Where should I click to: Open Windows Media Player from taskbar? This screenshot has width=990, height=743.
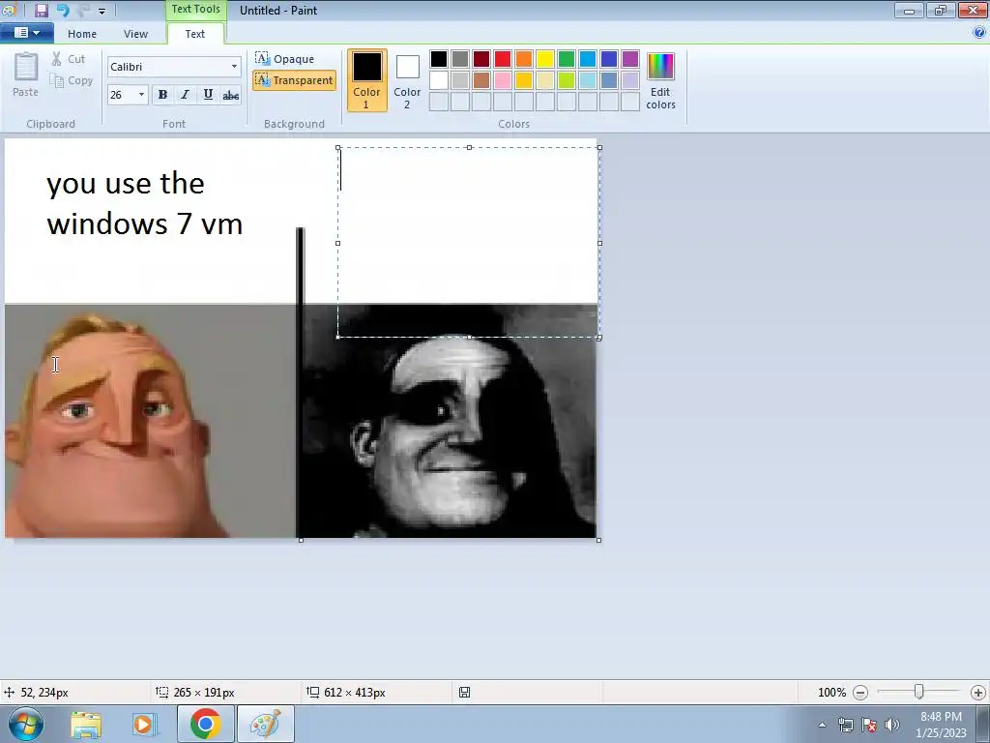(143, 725)
